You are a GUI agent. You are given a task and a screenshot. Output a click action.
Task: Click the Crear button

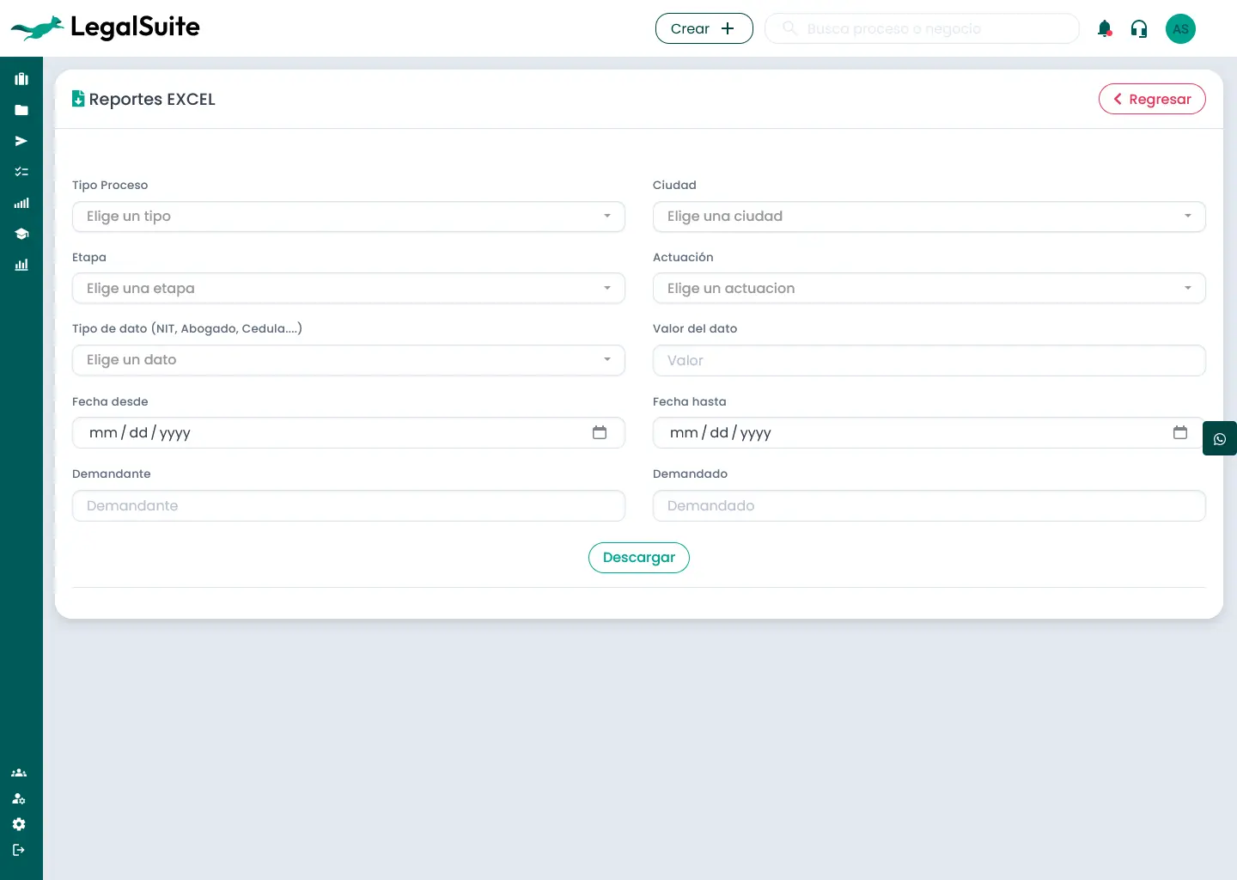[x=704, y=28]
